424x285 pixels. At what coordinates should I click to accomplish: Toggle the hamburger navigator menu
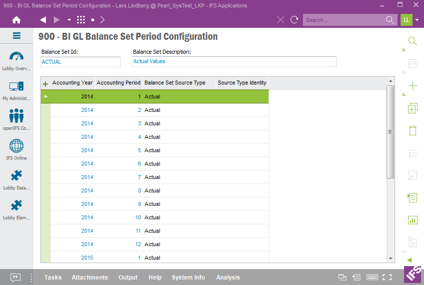16,36
